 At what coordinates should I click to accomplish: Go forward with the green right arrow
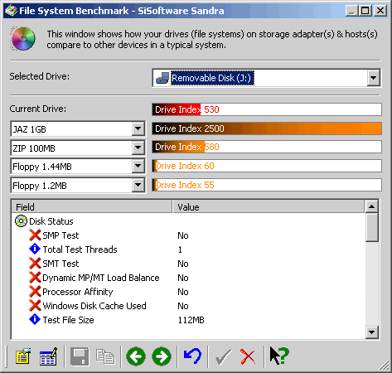click(x=162, y=356)
